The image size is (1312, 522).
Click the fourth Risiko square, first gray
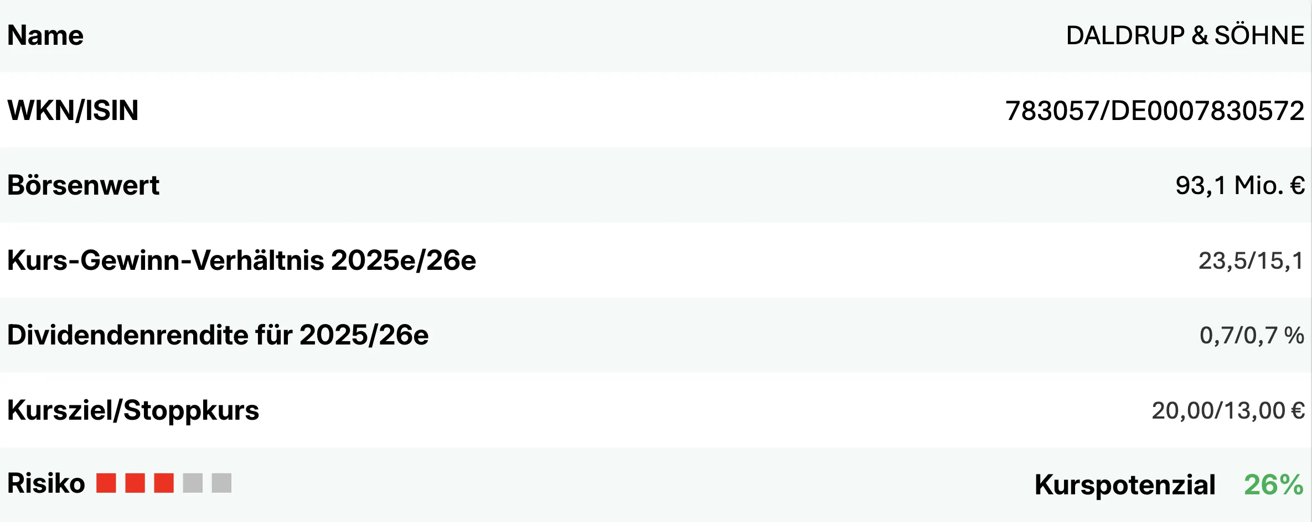point(193,483)
